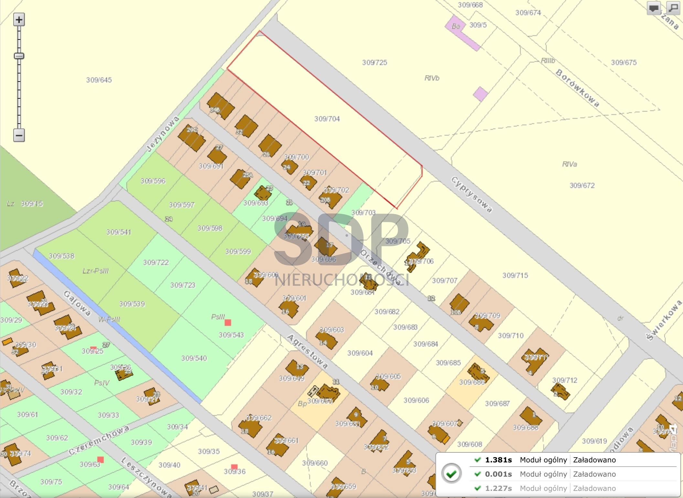The height and width of the screenshot is (498, 683).
Task: Zoom out with the minus button
Action: 19,135
